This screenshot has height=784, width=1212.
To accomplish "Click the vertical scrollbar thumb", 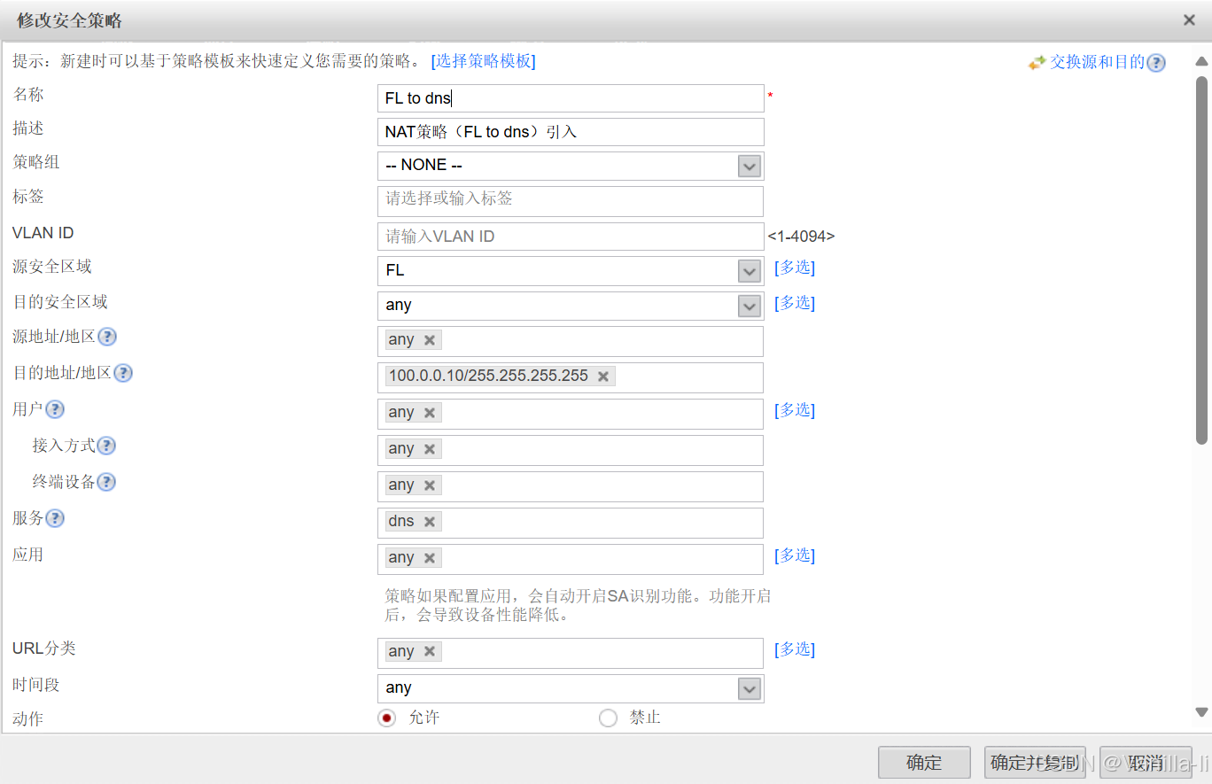I will point(1201,260).
